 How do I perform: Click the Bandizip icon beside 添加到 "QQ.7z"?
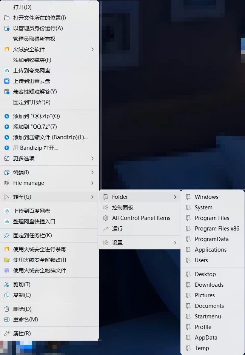point(7,127)
